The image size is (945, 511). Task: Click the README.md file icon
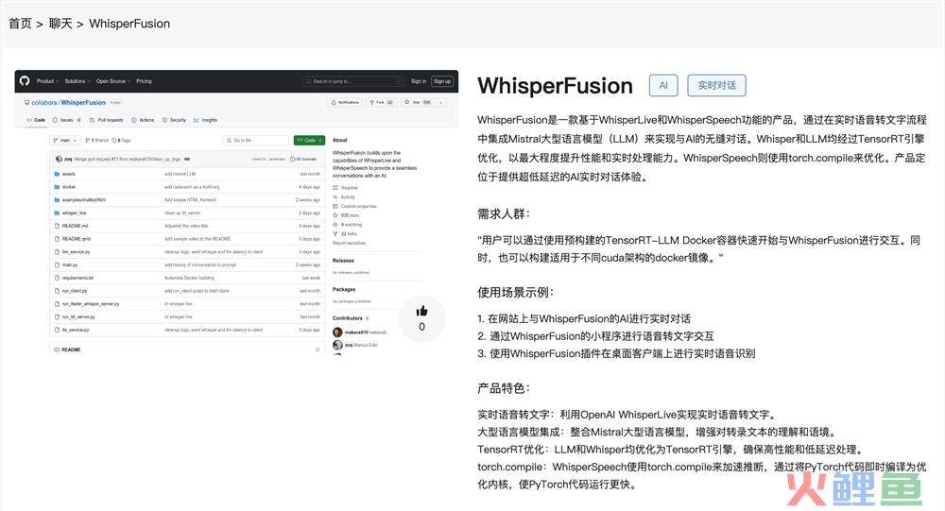58,226
